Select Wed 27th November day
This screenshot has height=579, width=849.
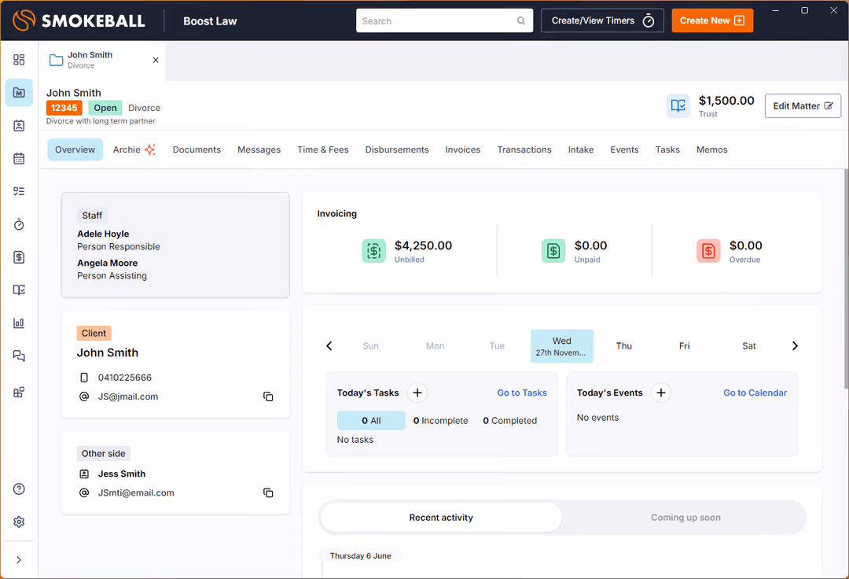coord(561,346)
